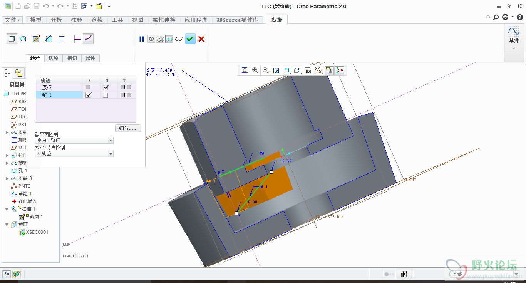Screen dimensions: 526x283
Task: Click the Undo arrow
Action: pyautogui.click(x=46, y=6)
